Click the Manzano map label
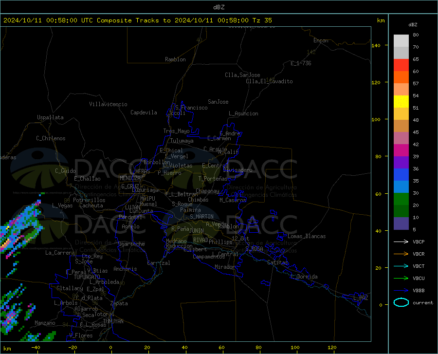 click(x=45, y=323)
